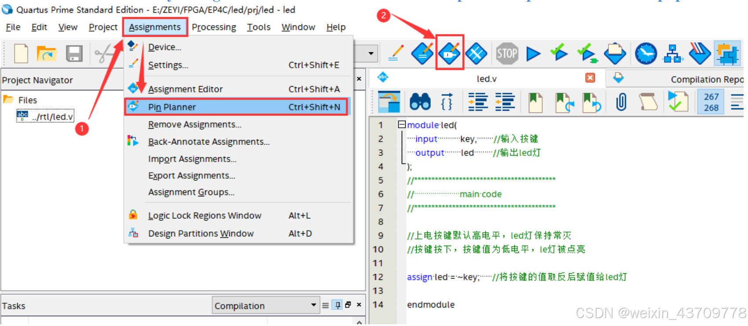Find text with the binoculars icon
The image size is (748, 326).
click(x=420, y=102)
